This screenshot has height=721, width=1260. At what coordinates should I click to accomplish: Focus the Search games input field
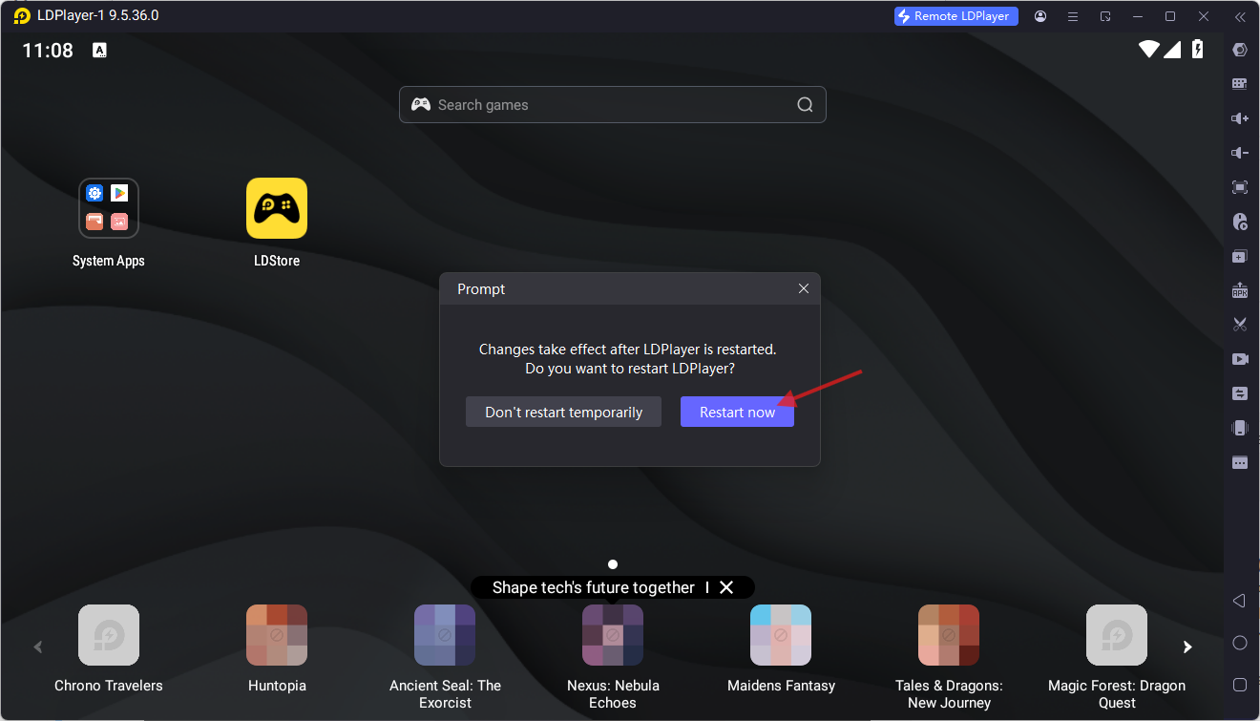(x=613, y=105)
